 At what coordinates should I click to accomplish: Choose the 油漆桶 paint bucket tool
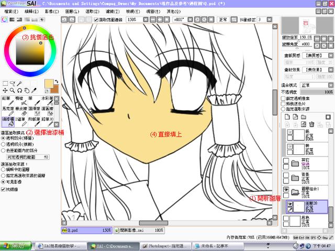pos(8,121)
